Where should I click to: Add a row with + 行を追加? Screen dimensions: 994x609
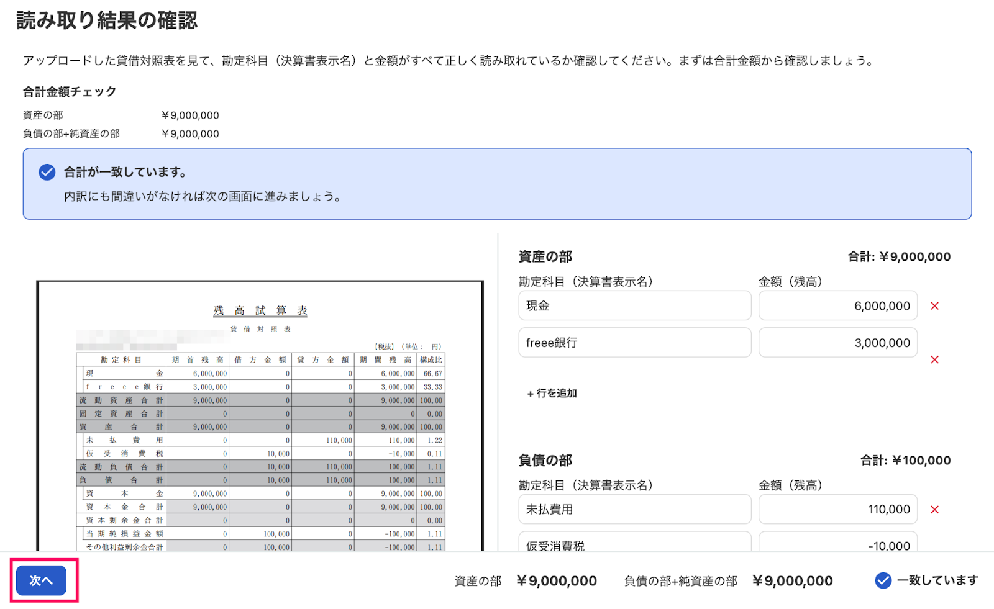click(x=552, y=394)
